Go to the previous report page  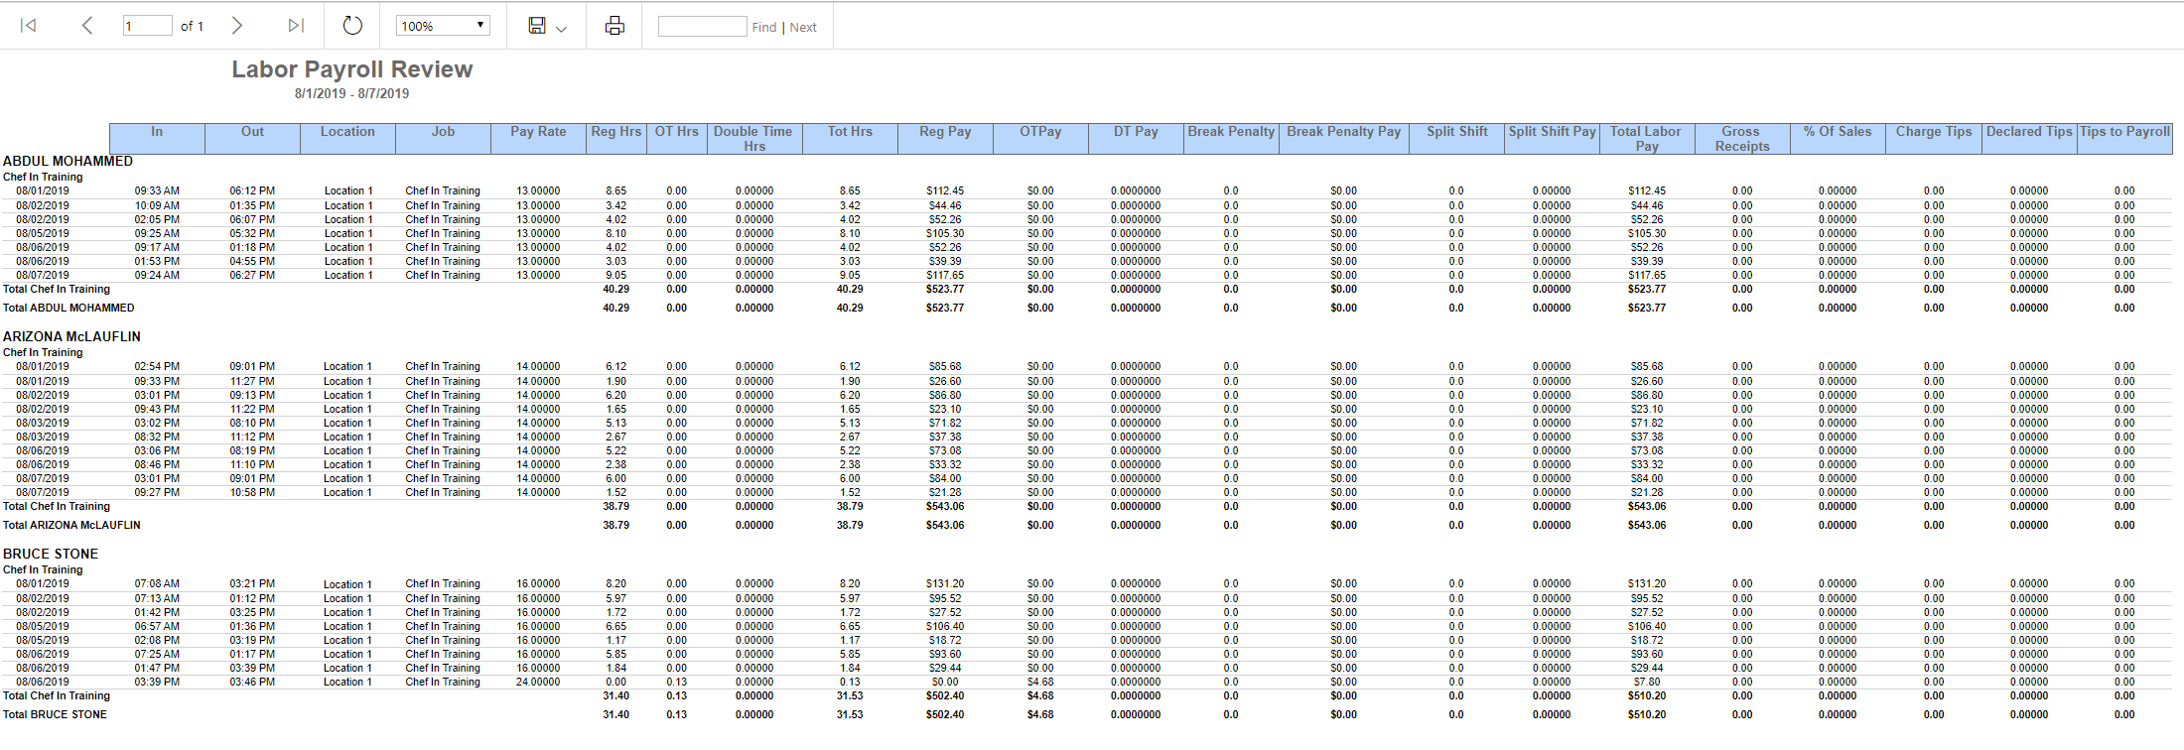pyautogui.click(x=87, y=26)
